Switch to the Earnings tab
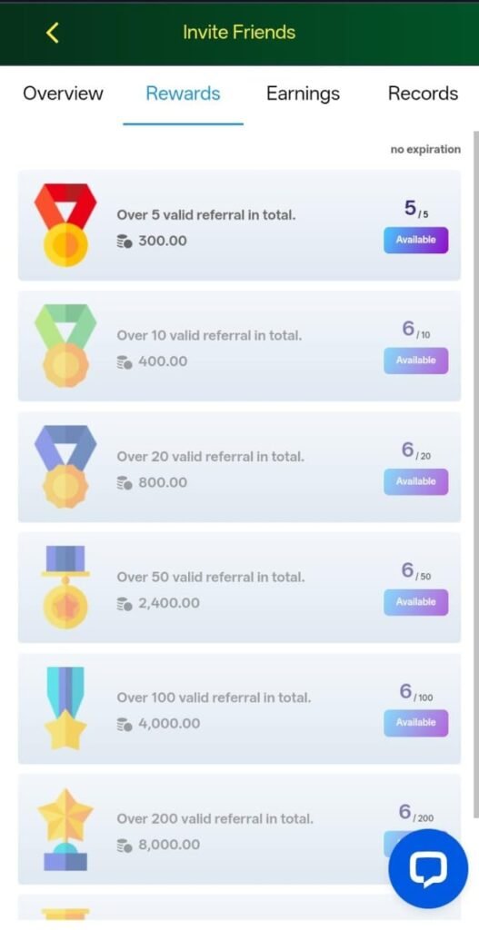This screenshot has height=930, width=479. tap(303, 94)
